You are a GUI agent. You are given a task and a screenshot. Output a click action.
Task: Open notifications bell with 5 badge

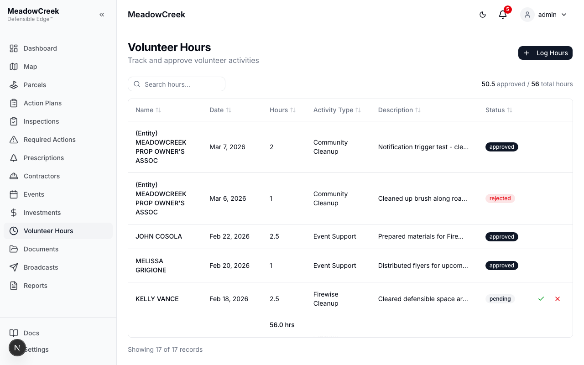point(503,15)
